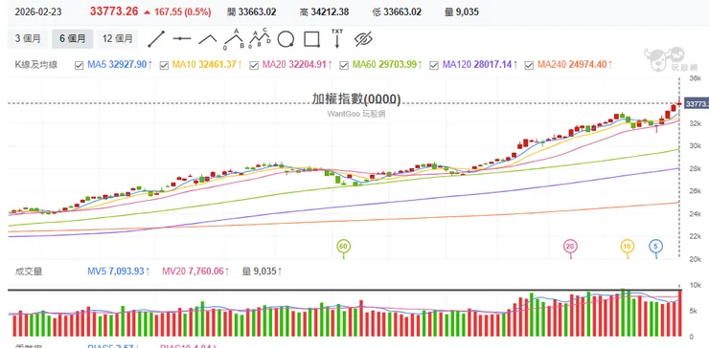The width and height of the screenshot is (709, 348).
Task: Click the header volume 量 9,035
Action: [x=462, y=12]
